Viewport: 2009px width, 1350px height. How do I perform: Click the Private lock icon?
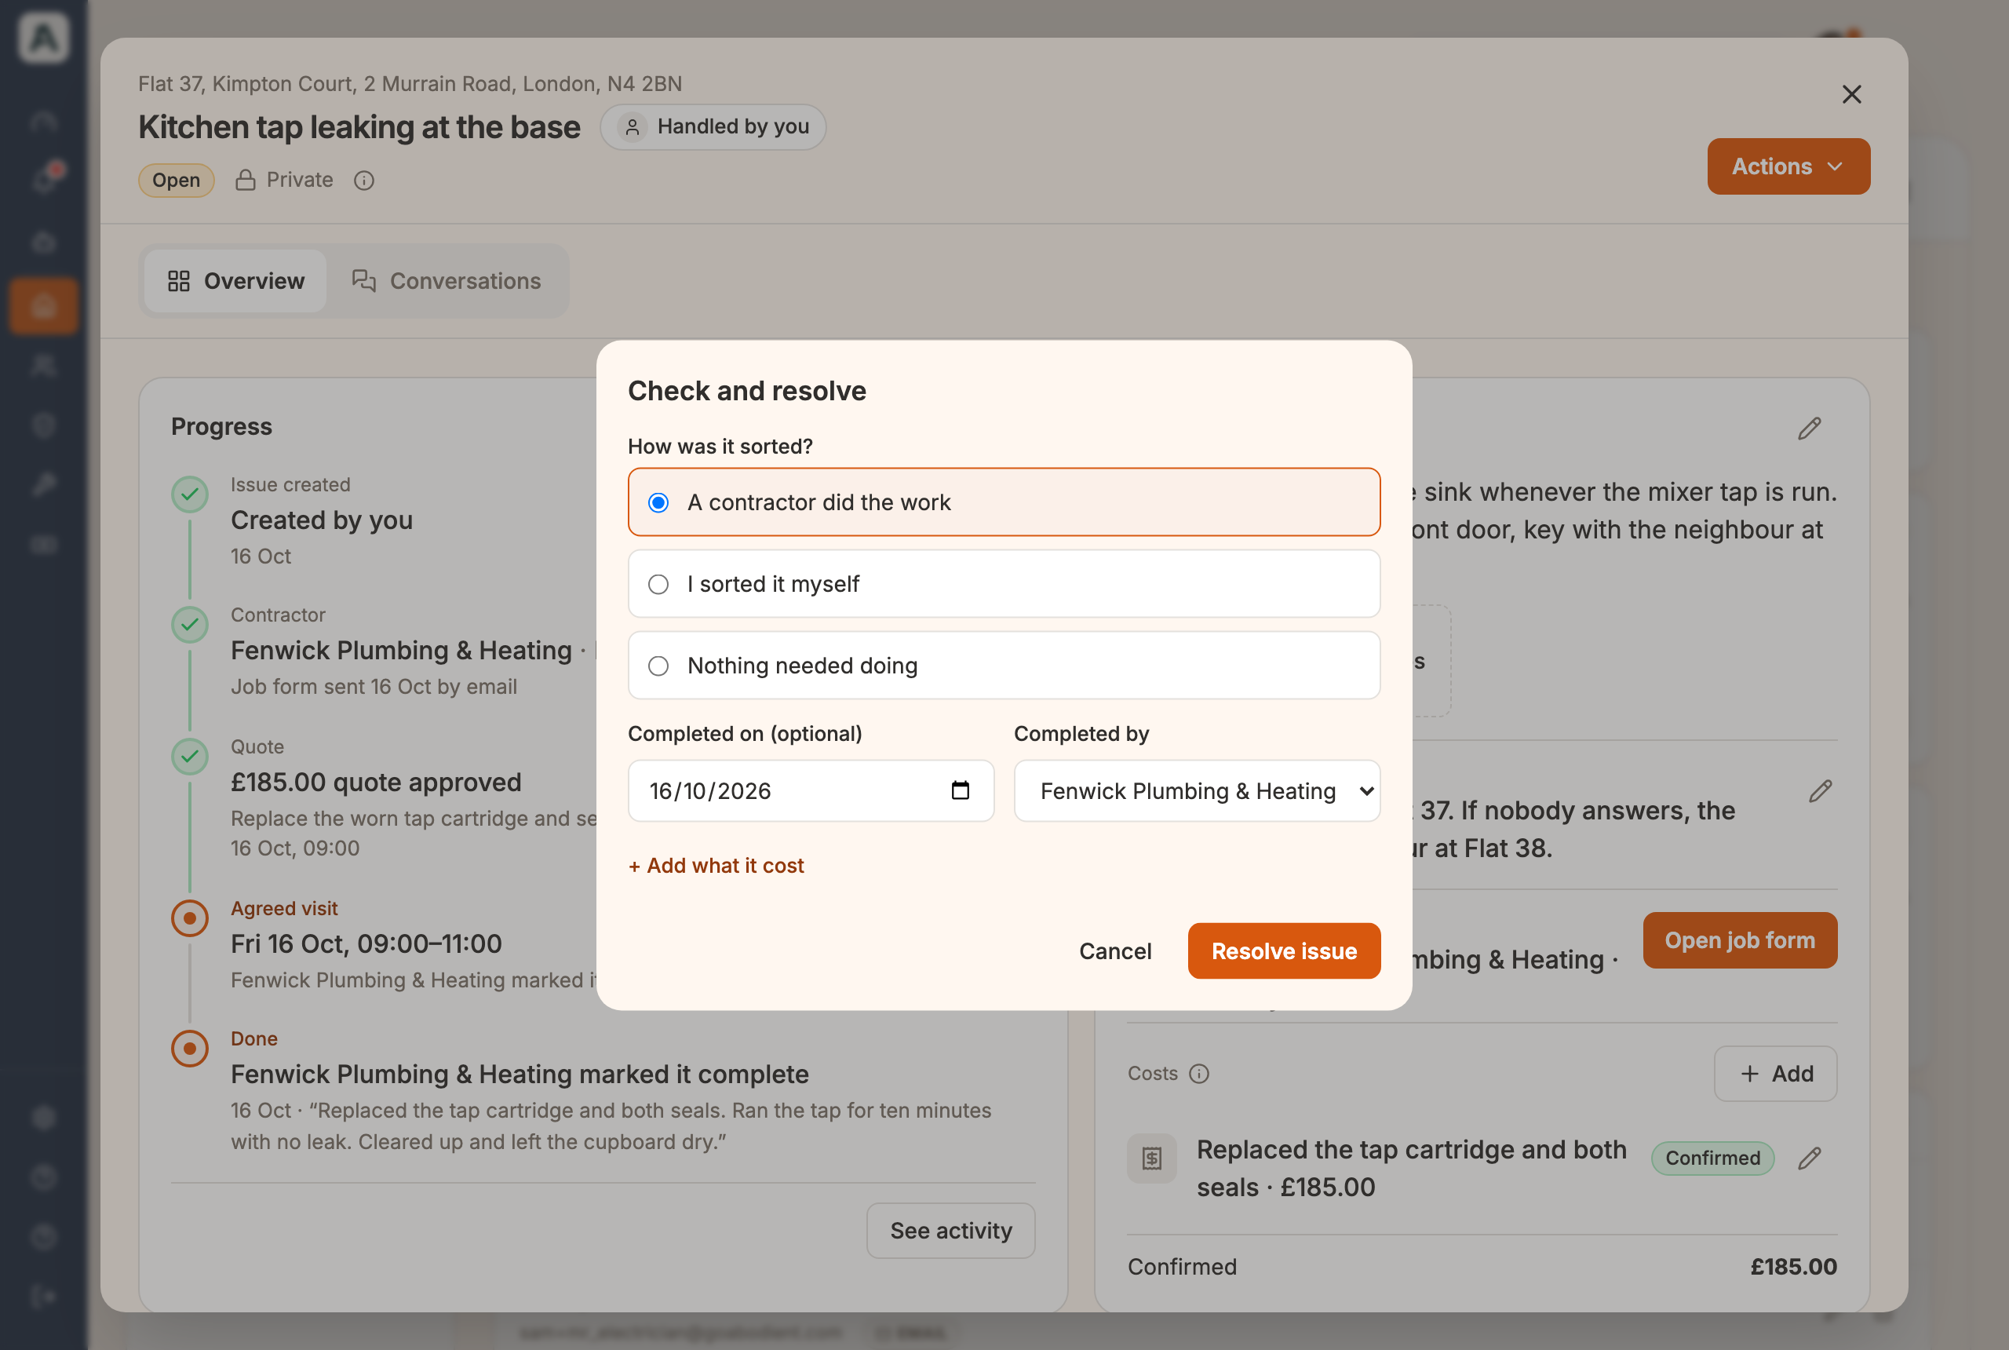pyautogui.click(x=246, y=180)
